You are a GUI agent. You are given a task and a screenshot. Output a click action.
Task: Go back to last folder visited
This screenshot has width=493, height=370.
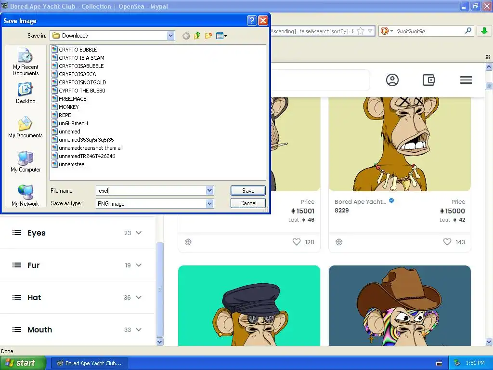pos(186,36)
